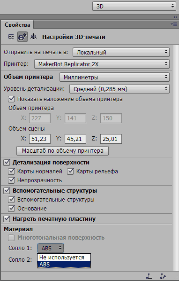Open the scene mesh properties icon
This screenshot has height=281, width=179.
(11, 37)
